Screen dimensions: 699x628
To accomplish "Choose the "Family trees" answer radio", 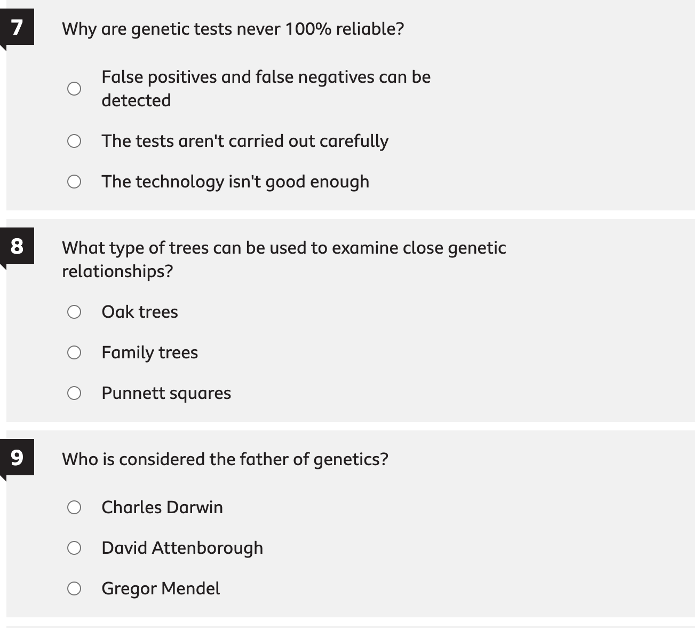I will (74, 352).
